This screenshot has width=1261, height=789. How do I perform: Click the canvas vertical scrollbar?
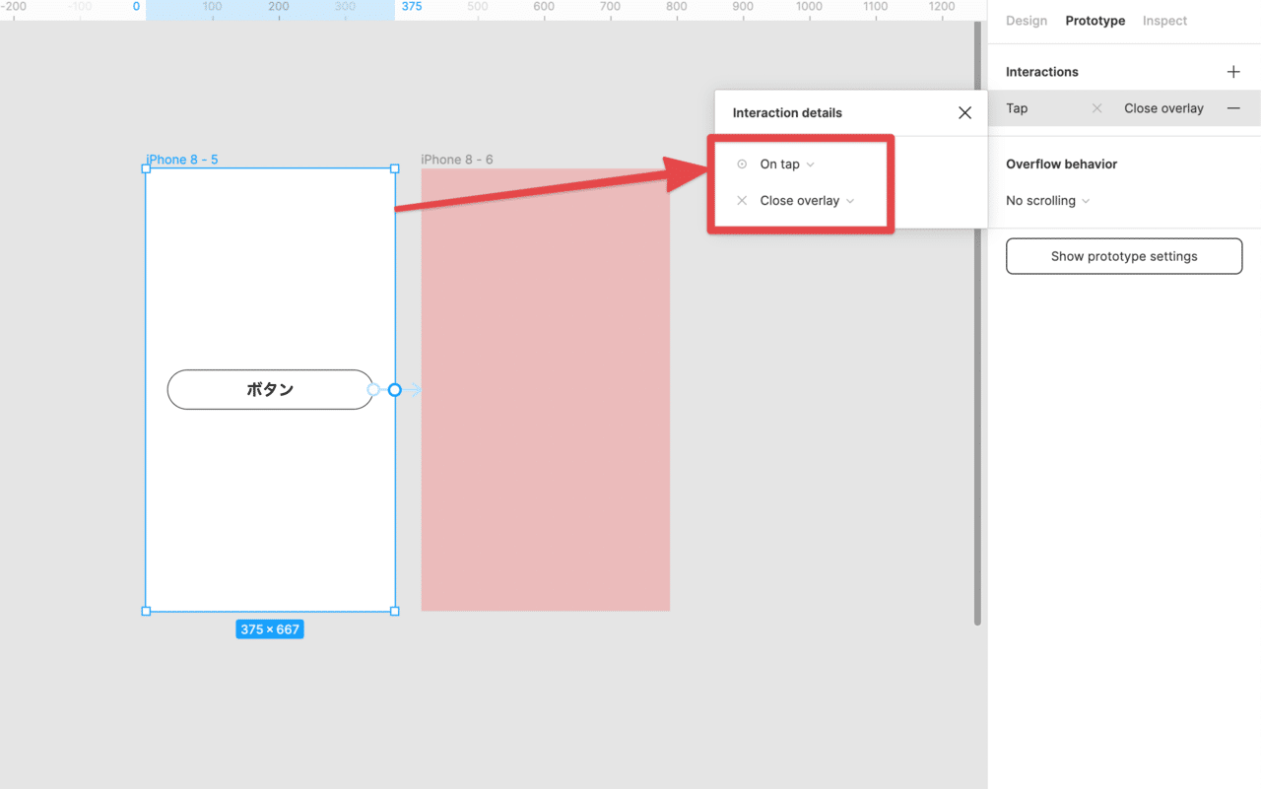977,325
